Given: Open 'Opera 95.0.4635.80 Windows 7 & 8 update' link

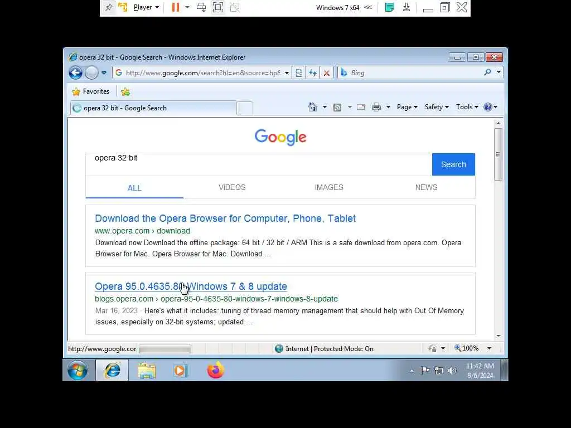Looking at the screenshot, I should [191, 286].
